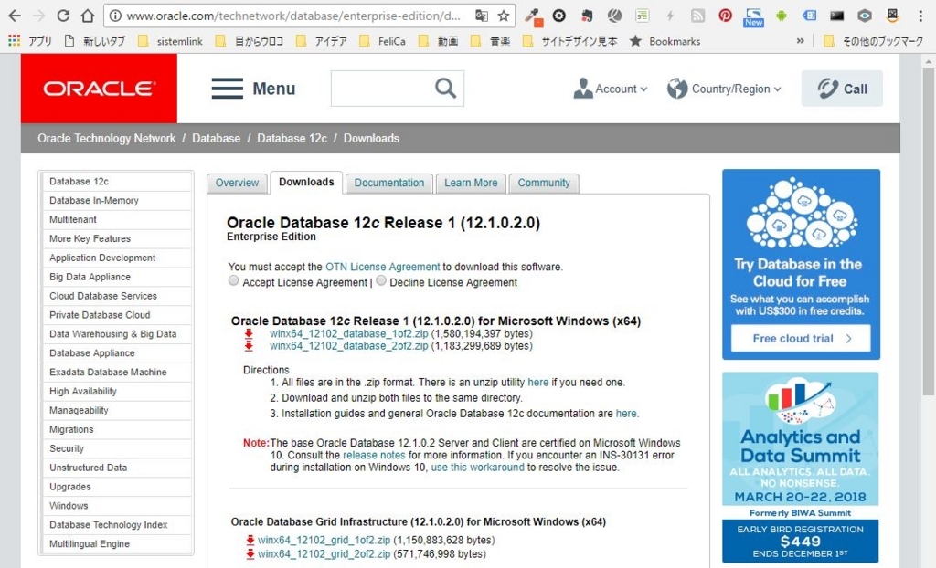Click the Call button
The width and height of the screenshot is (936, 568).
842,89
